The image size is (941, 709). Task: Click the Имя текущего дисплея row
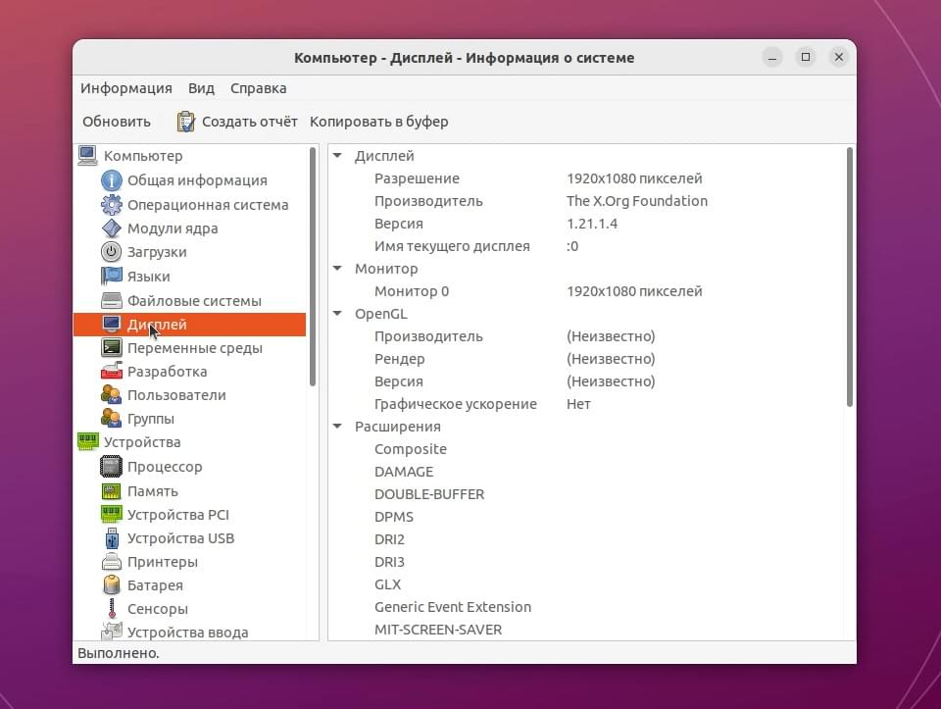tap(586, 246)
